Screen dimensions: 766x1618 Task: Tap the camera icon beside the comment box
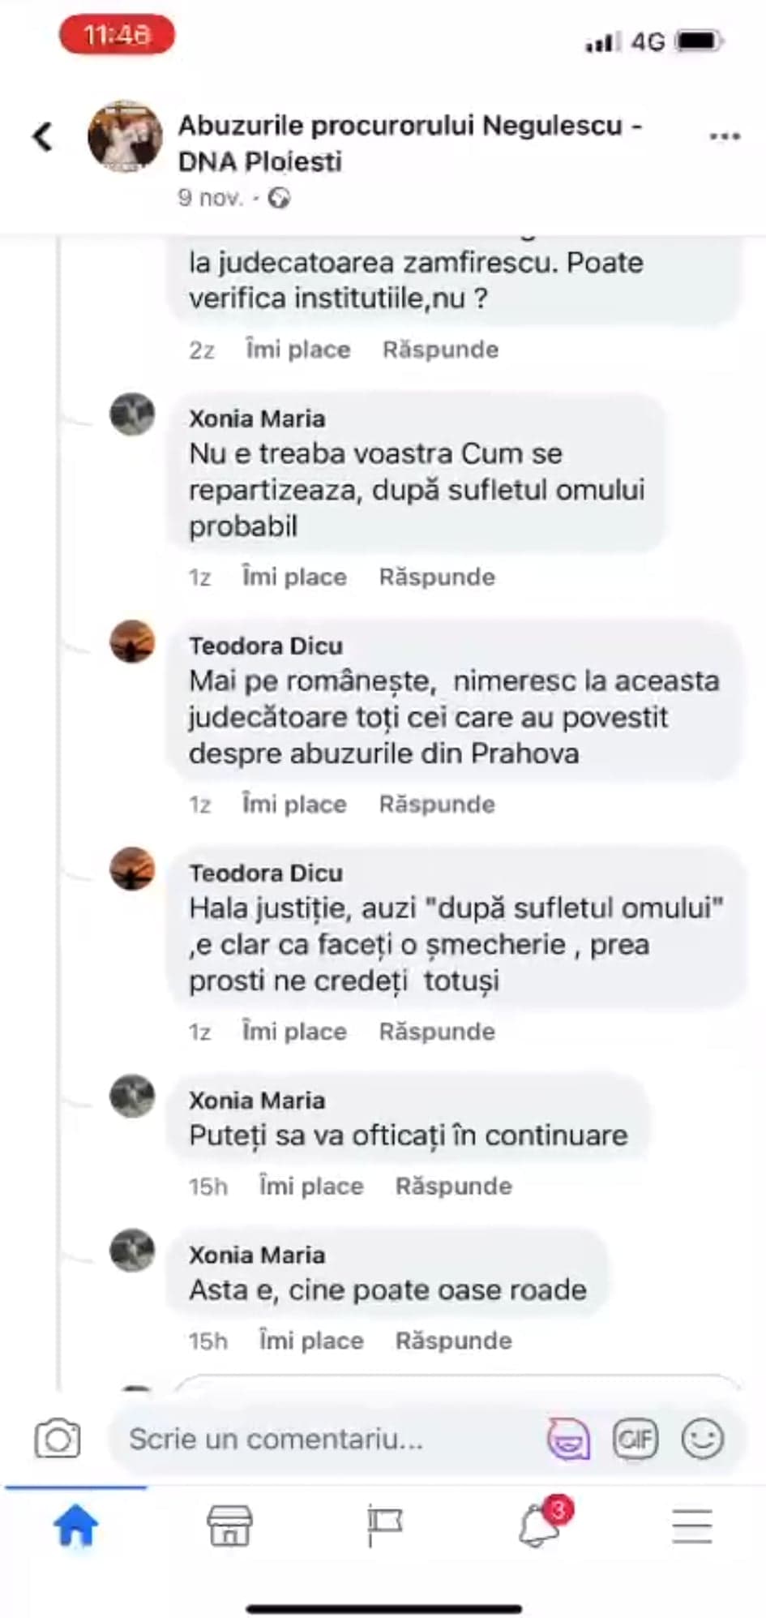pos(57,1439)
